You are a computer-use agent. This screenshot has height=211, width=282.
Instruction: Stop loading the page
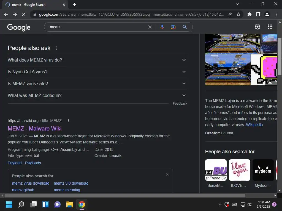coord(24,14)
